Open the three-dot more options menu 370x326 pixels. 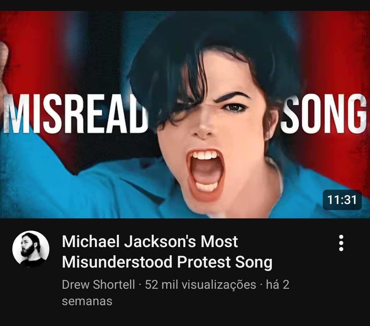coord(341,243)
